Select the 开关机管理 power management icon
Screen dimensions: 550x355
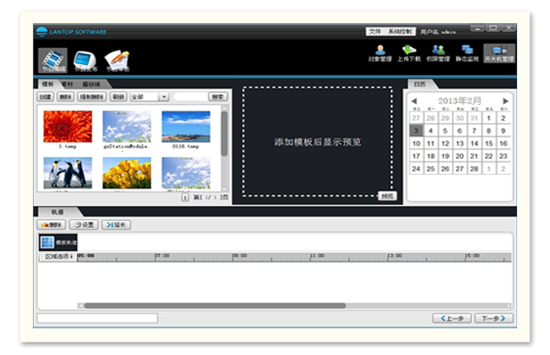click(498, 53)
